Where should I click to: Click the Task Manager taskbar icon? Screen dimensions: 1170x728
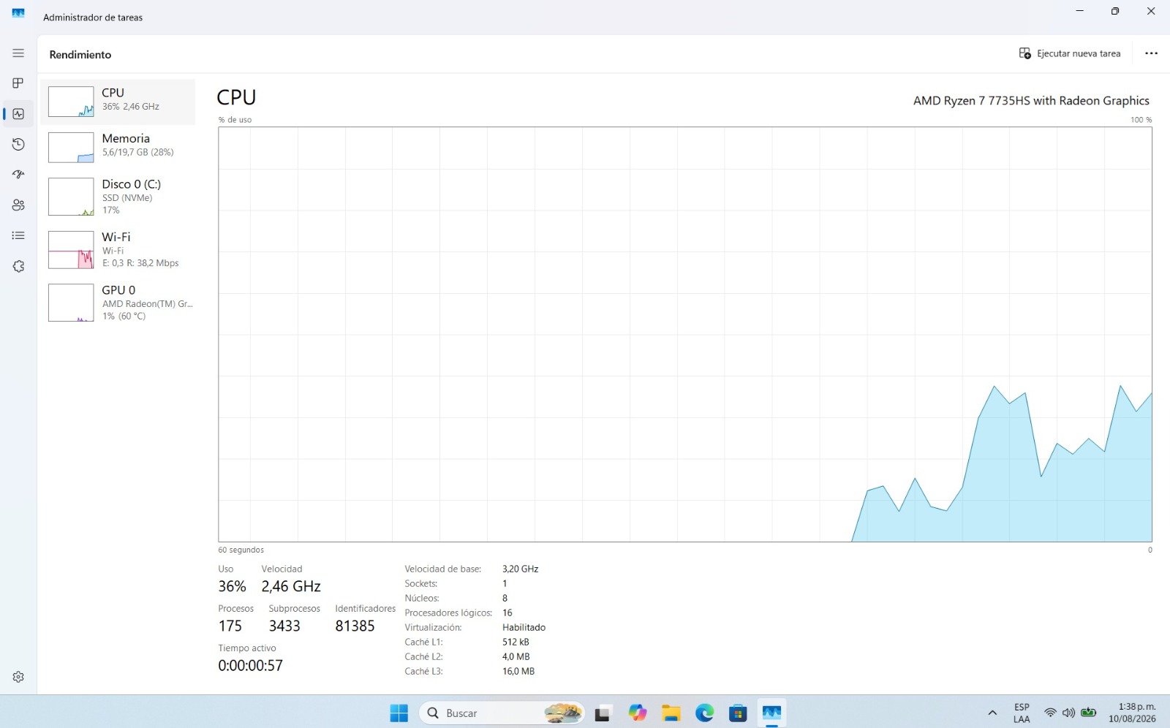(x=771, y=713)
